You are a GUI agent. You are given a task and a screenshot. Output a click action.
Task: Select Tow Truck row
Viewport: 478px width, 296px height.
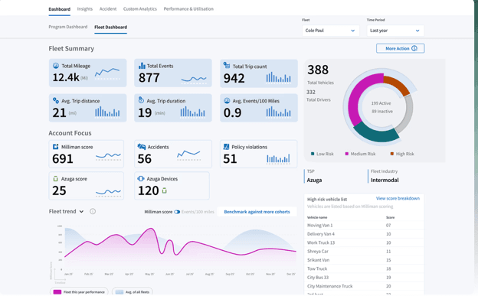point(364,268)
